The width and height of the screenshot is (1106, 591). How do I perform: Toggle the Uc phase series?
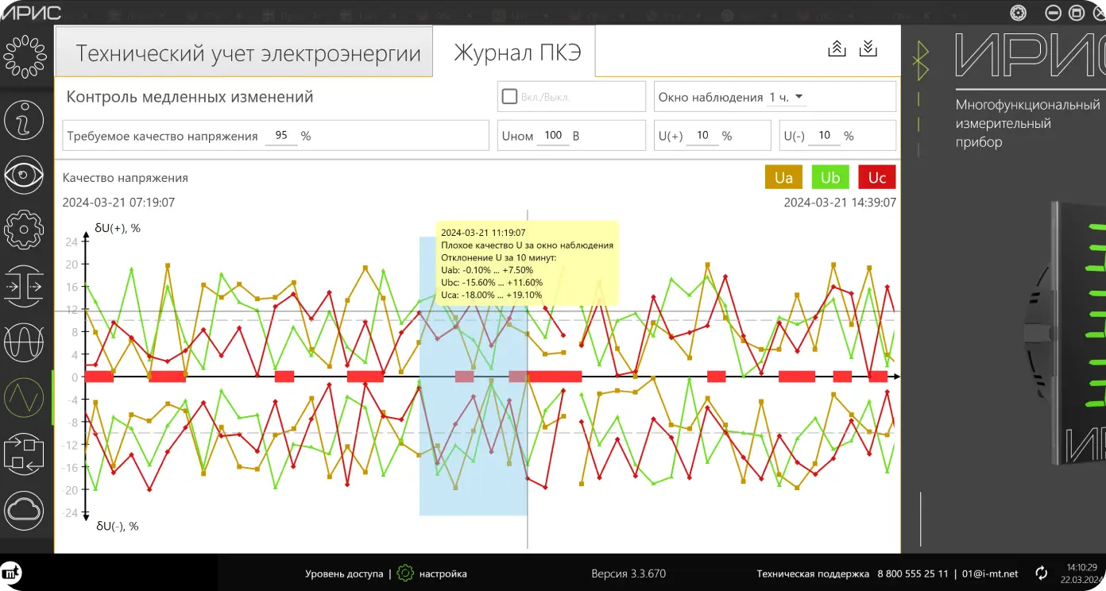tap(877, 177)
